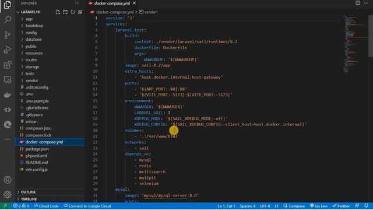This screenshot has width=373, height=210.
Task: Collapse the LARAVEL10 root folder
Action: (x=30, y=12)
